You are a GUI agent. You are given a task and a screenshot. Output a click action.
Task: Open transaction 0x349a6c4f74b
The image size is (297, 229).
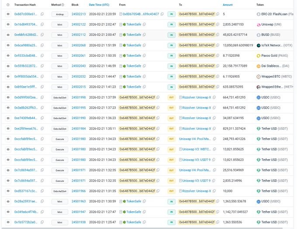click(x=26, y=212)
